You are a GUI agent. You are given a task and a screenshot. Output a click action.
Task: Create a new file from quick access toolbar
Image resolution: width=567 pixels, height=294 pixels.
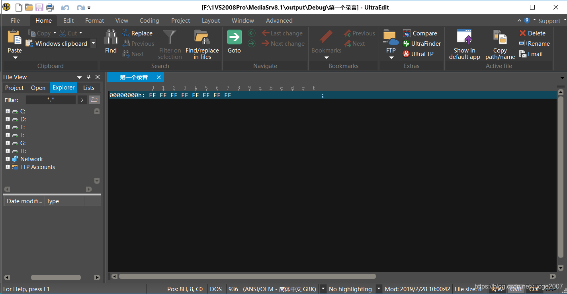pos(19,7)
